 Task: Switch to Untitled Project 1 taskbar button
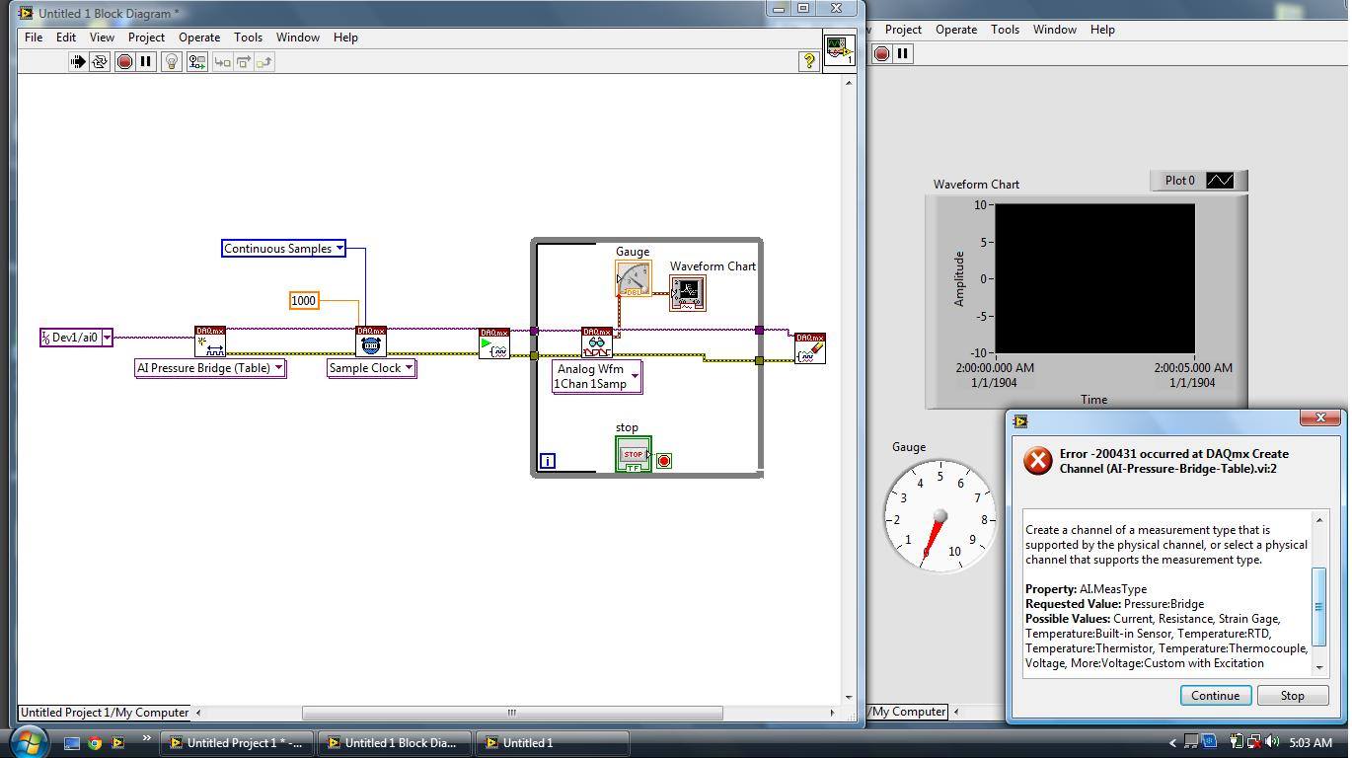[238, 743]
